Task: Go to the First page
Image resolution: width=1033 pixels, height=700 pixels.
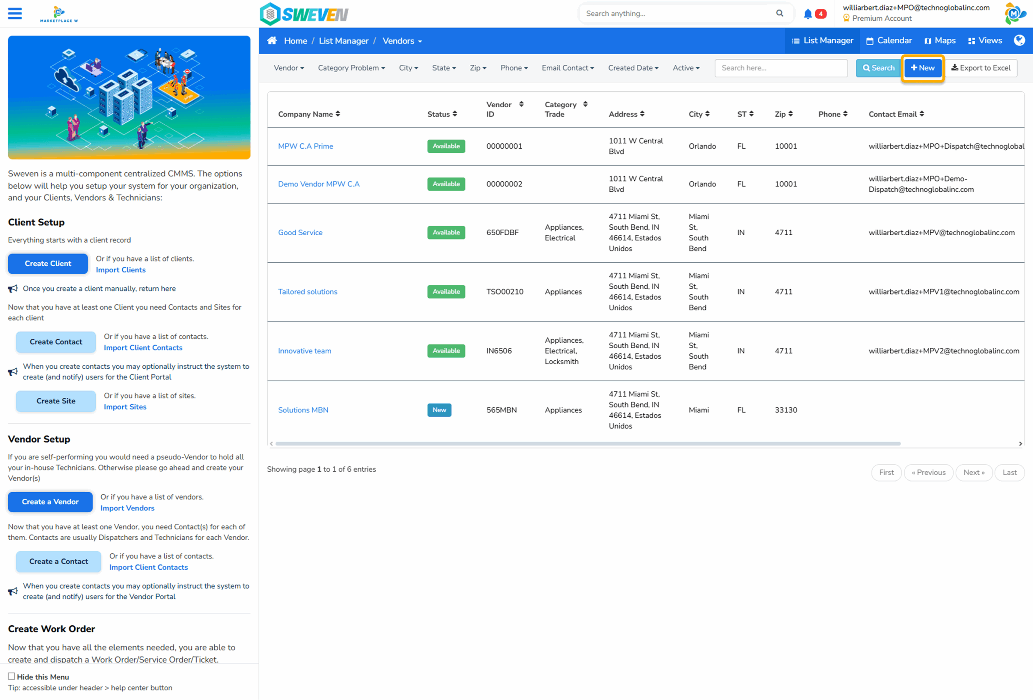Action: click(886, 472)
